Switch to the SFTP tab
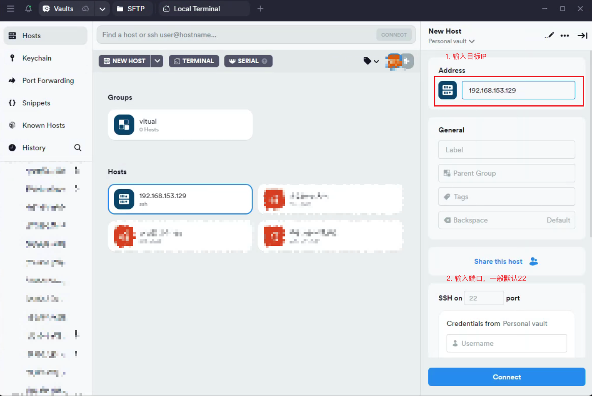 [131, 9]
